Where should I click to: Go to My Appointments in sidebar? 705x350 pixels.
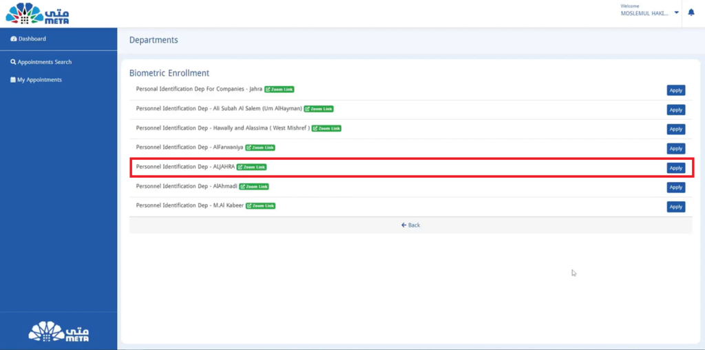coord(39,80)
